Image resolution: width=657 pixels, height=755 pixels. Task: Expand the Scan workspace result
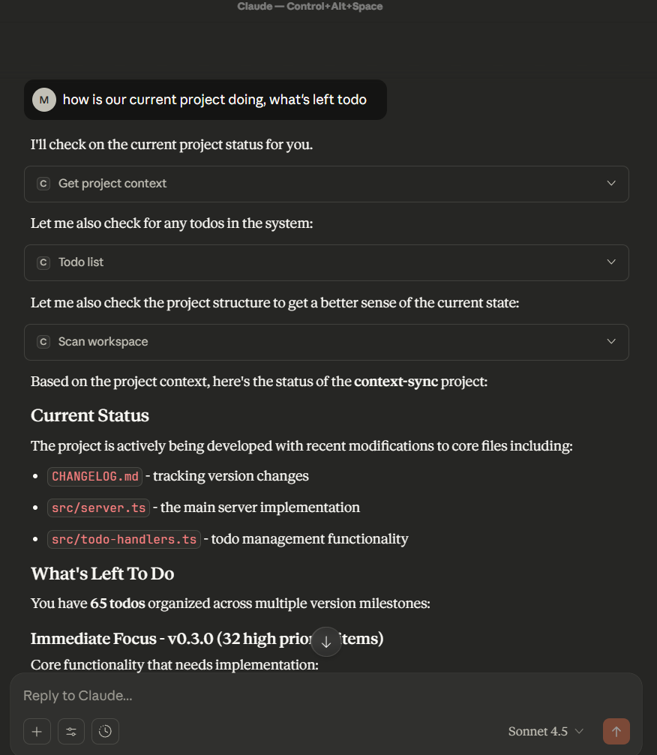tap(611, 341)
